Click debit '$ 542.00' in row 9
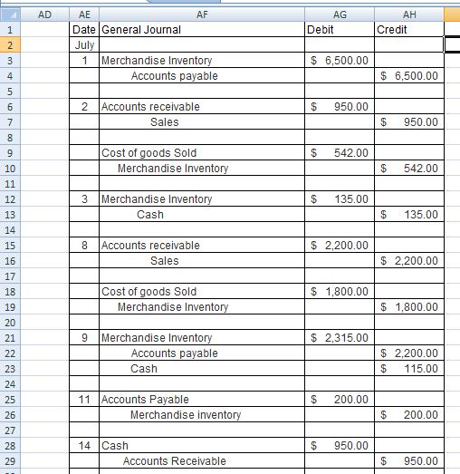Screen dimensions: 460x474 340,153
